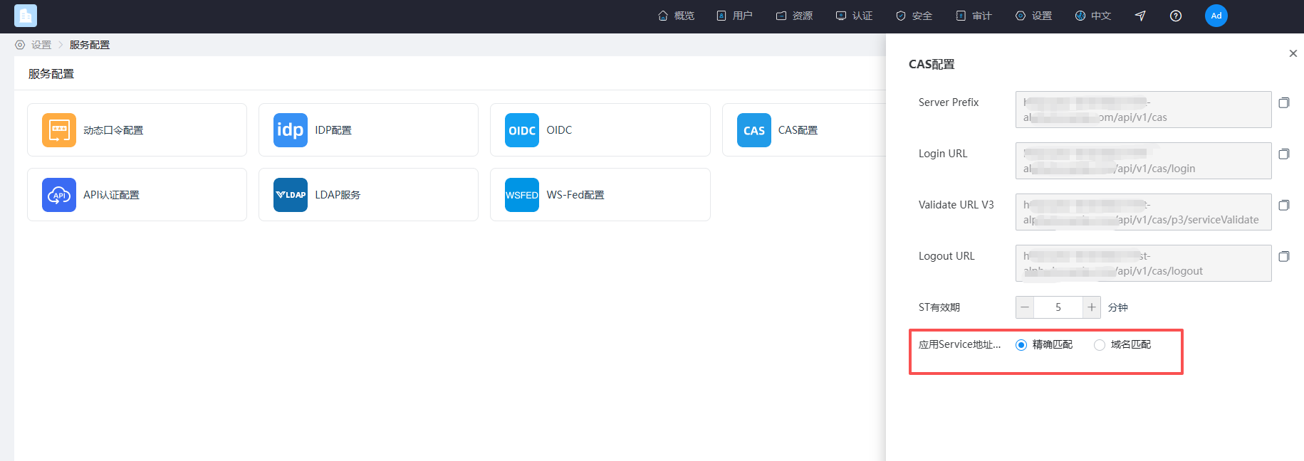Select the 精确匹配 radio option

1021,345
